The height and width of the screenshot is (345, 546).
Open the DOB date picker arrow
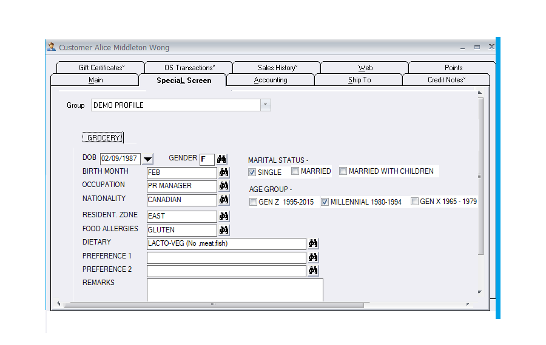coord(147,159)
